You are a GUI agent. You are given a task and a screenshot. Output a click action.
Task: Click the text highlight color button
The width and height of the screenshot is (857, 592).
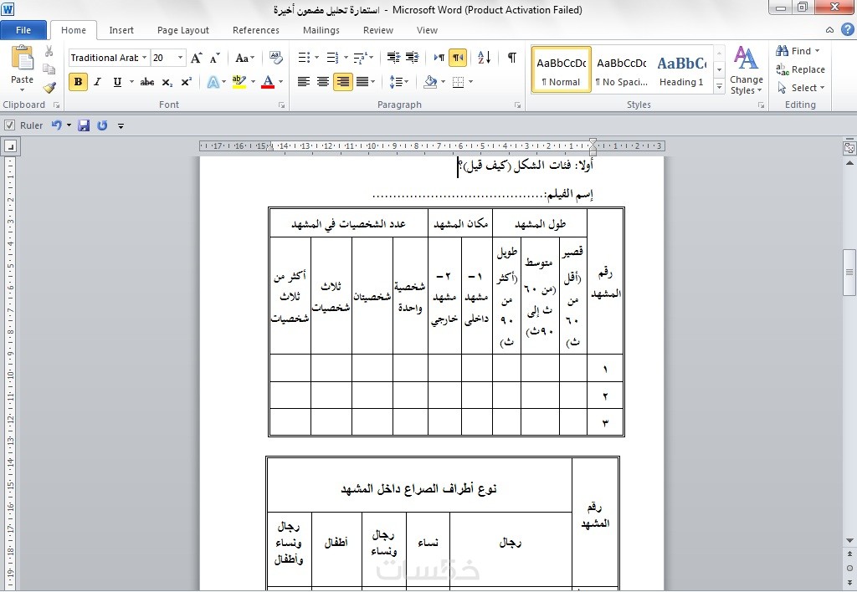click(x=239, y=82)
